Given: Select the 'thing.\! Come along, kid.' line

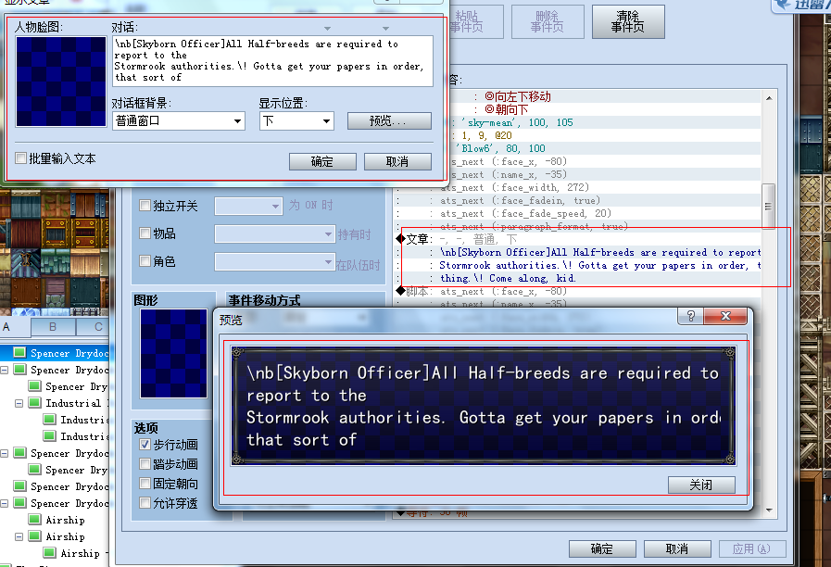Looking at the screenshot, I should pyautogui.click(x=579, y=278).
